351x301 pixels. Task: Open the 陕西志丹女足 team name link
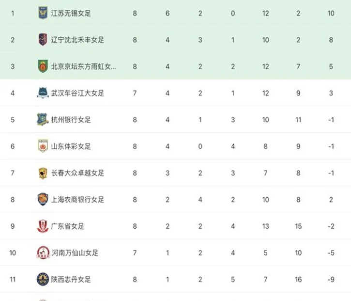[71, 280]
